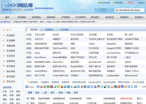Focus the website name search box
Screen dimensions: 146x104
[x=130, y=10]
